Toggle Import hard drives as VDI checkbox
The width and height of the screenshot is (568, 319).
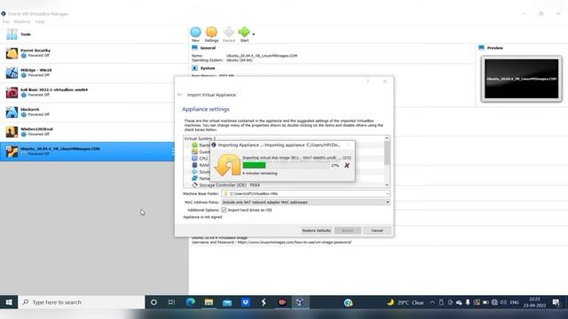[x=224, y=210]
